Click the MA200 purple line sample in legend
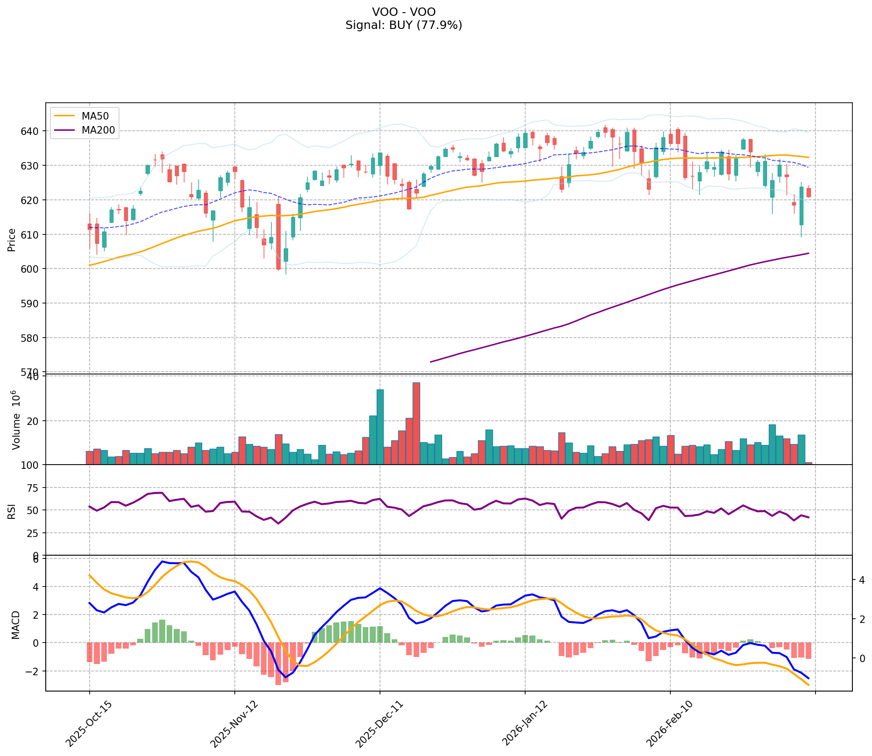 [x=64, y=130]
